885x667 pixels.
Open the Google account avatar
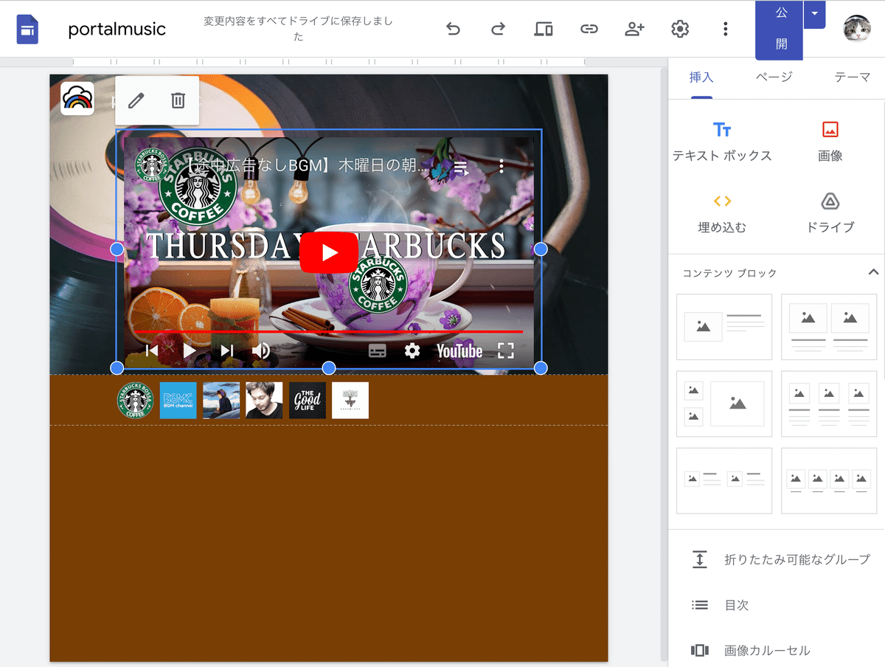click(857, 29)
